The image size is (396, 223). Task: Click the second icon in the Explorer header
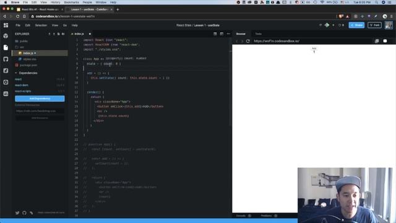coord(54,34)
